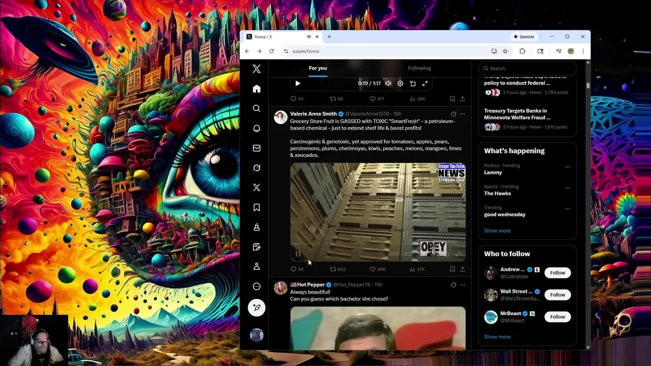The image size is (651, 366).
Task: Mute the top video volume icon
Action: click(388, 83)
